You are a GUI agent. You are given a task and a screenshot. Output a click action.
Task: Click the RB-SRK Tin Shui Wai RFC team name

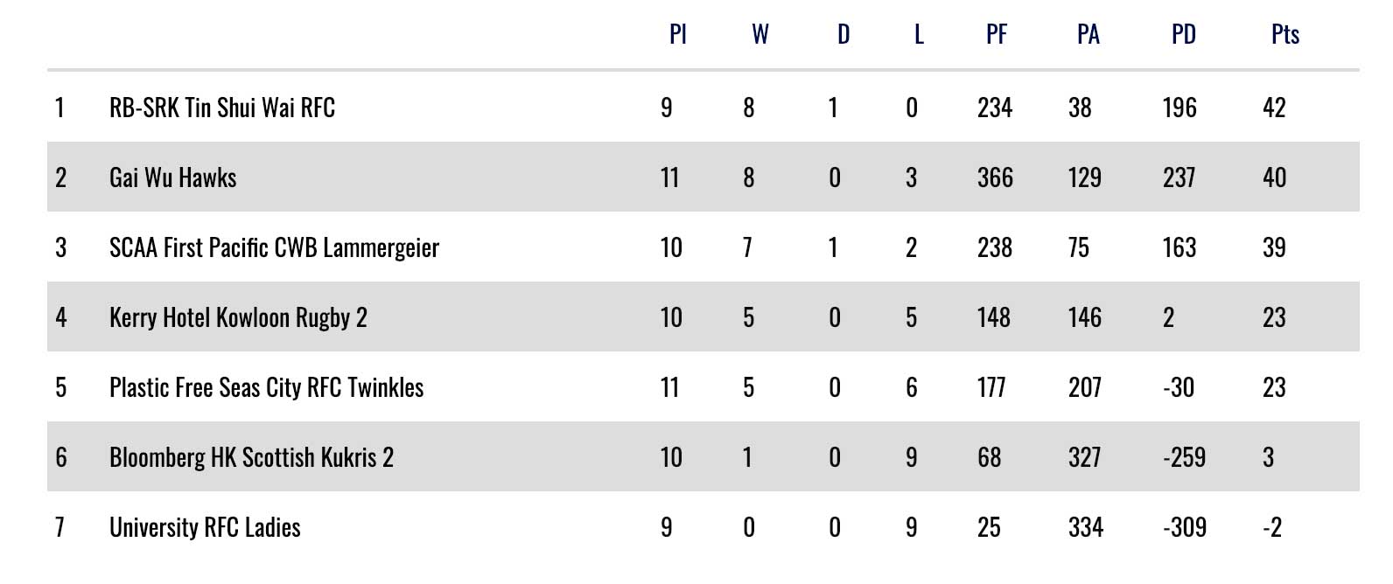(x=222, y=108)
